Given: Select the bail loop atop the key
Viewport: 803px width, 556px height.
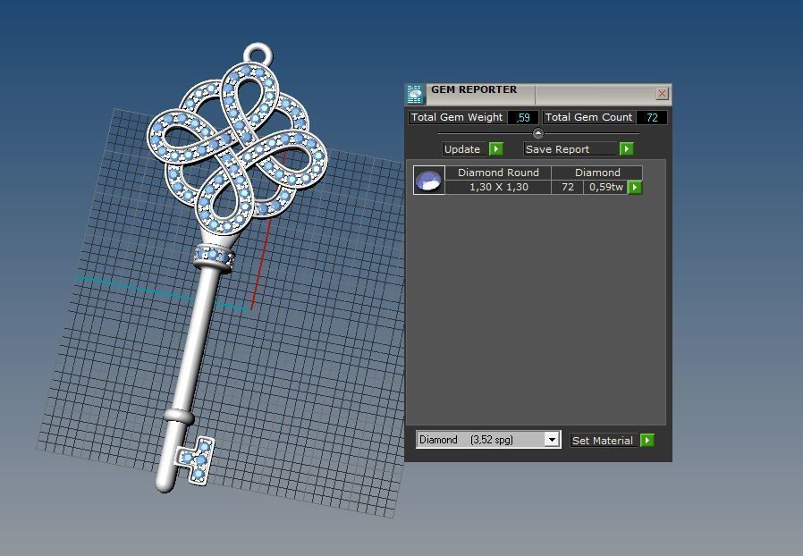Looking at the screenshot, I should click(258, 54).
